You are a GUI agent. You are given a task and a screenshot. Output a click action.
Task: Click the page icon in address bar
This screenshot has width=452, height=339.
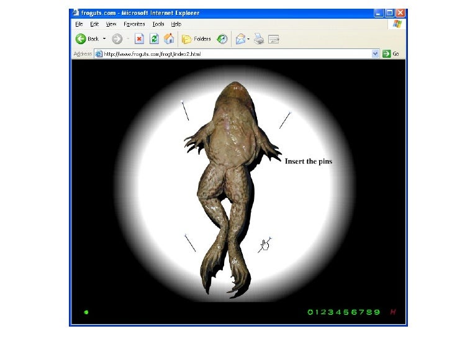pyautogui.click(x=99, y=54)
